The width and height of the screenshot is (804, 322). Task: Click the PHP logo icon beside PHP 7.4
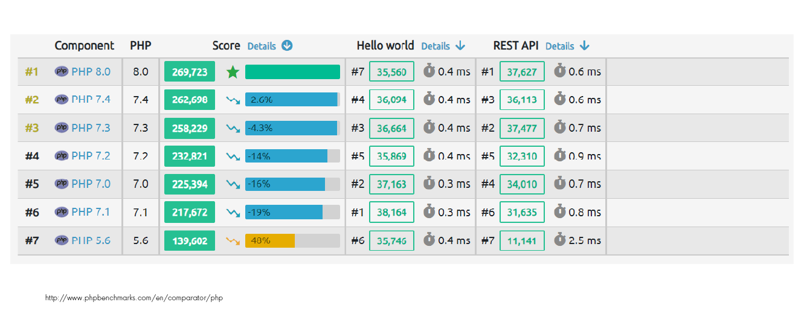(62, 100)
